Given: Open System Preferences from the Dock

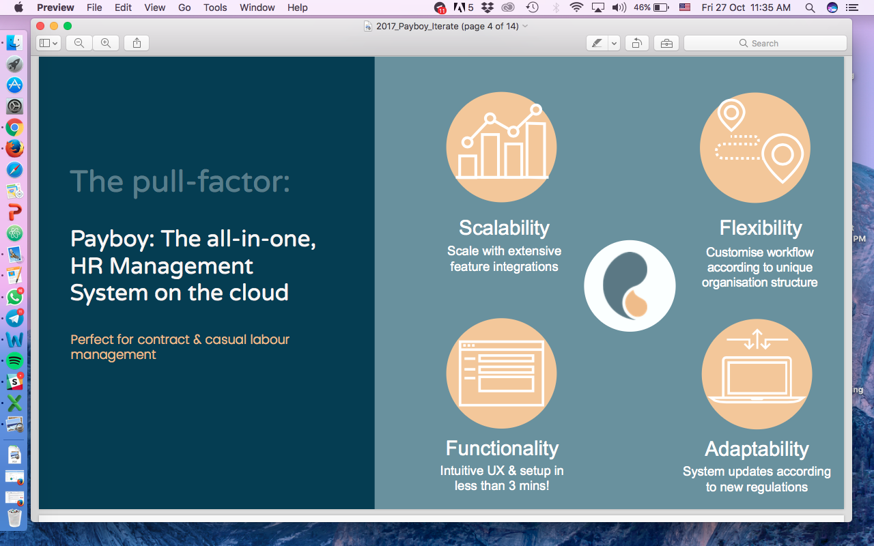Looking at the screenshot, I should pos(14,106).
